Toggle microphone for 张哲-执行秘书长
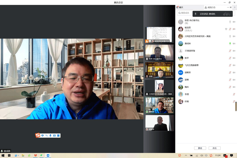This screenshot has height=158, width=237. click(x=230, y=22)
